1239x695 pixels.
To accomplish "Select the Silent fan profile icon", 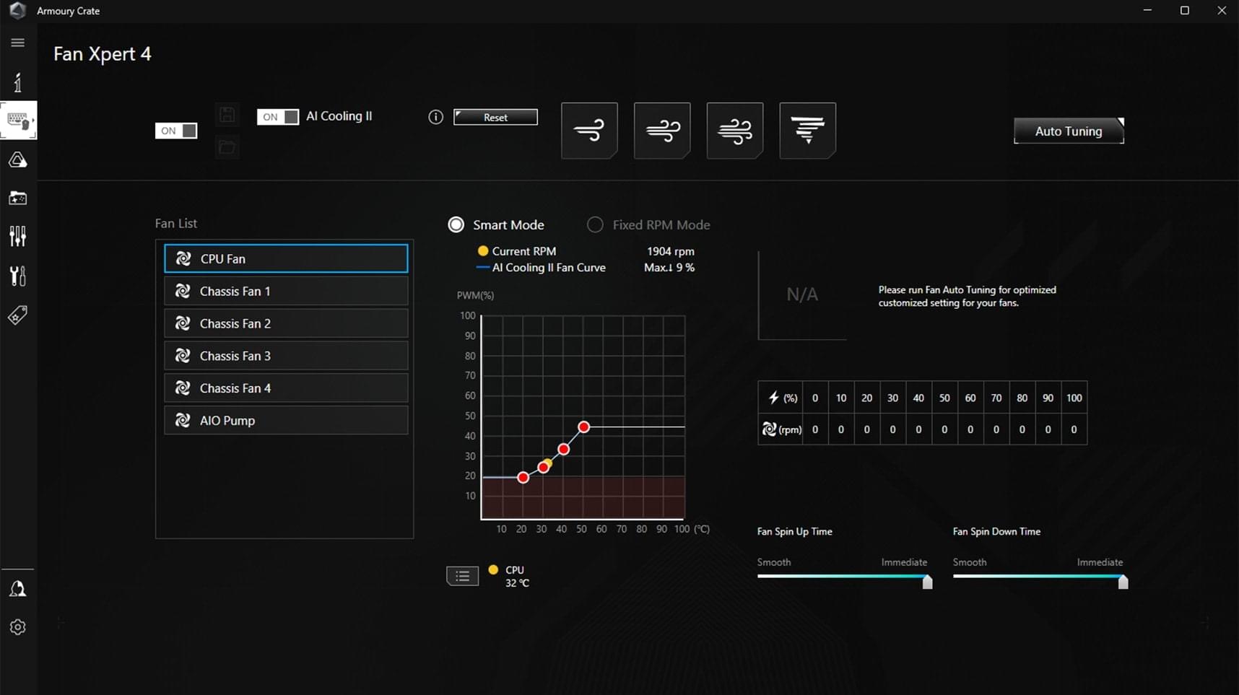I will point(589,131).
